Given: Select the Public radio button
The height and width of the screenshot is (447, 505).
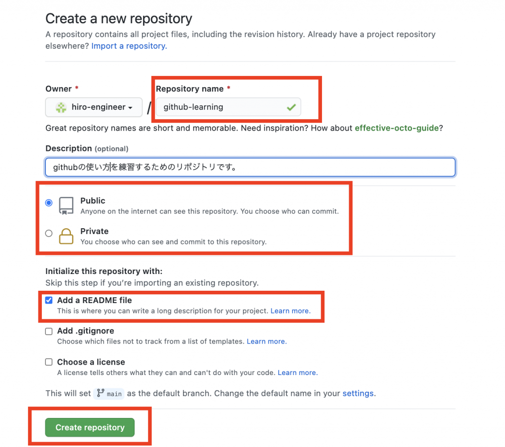Looking at the screenshot, I should pos(49,203).
